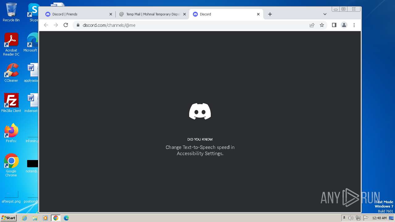Close the Temp Mail tab
The width and height of the screenshot is (395, 222).
(185, 14)
